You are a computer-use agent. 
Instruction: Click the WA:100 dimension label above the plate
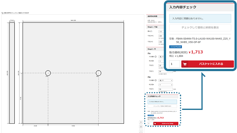tap(73, 20)
